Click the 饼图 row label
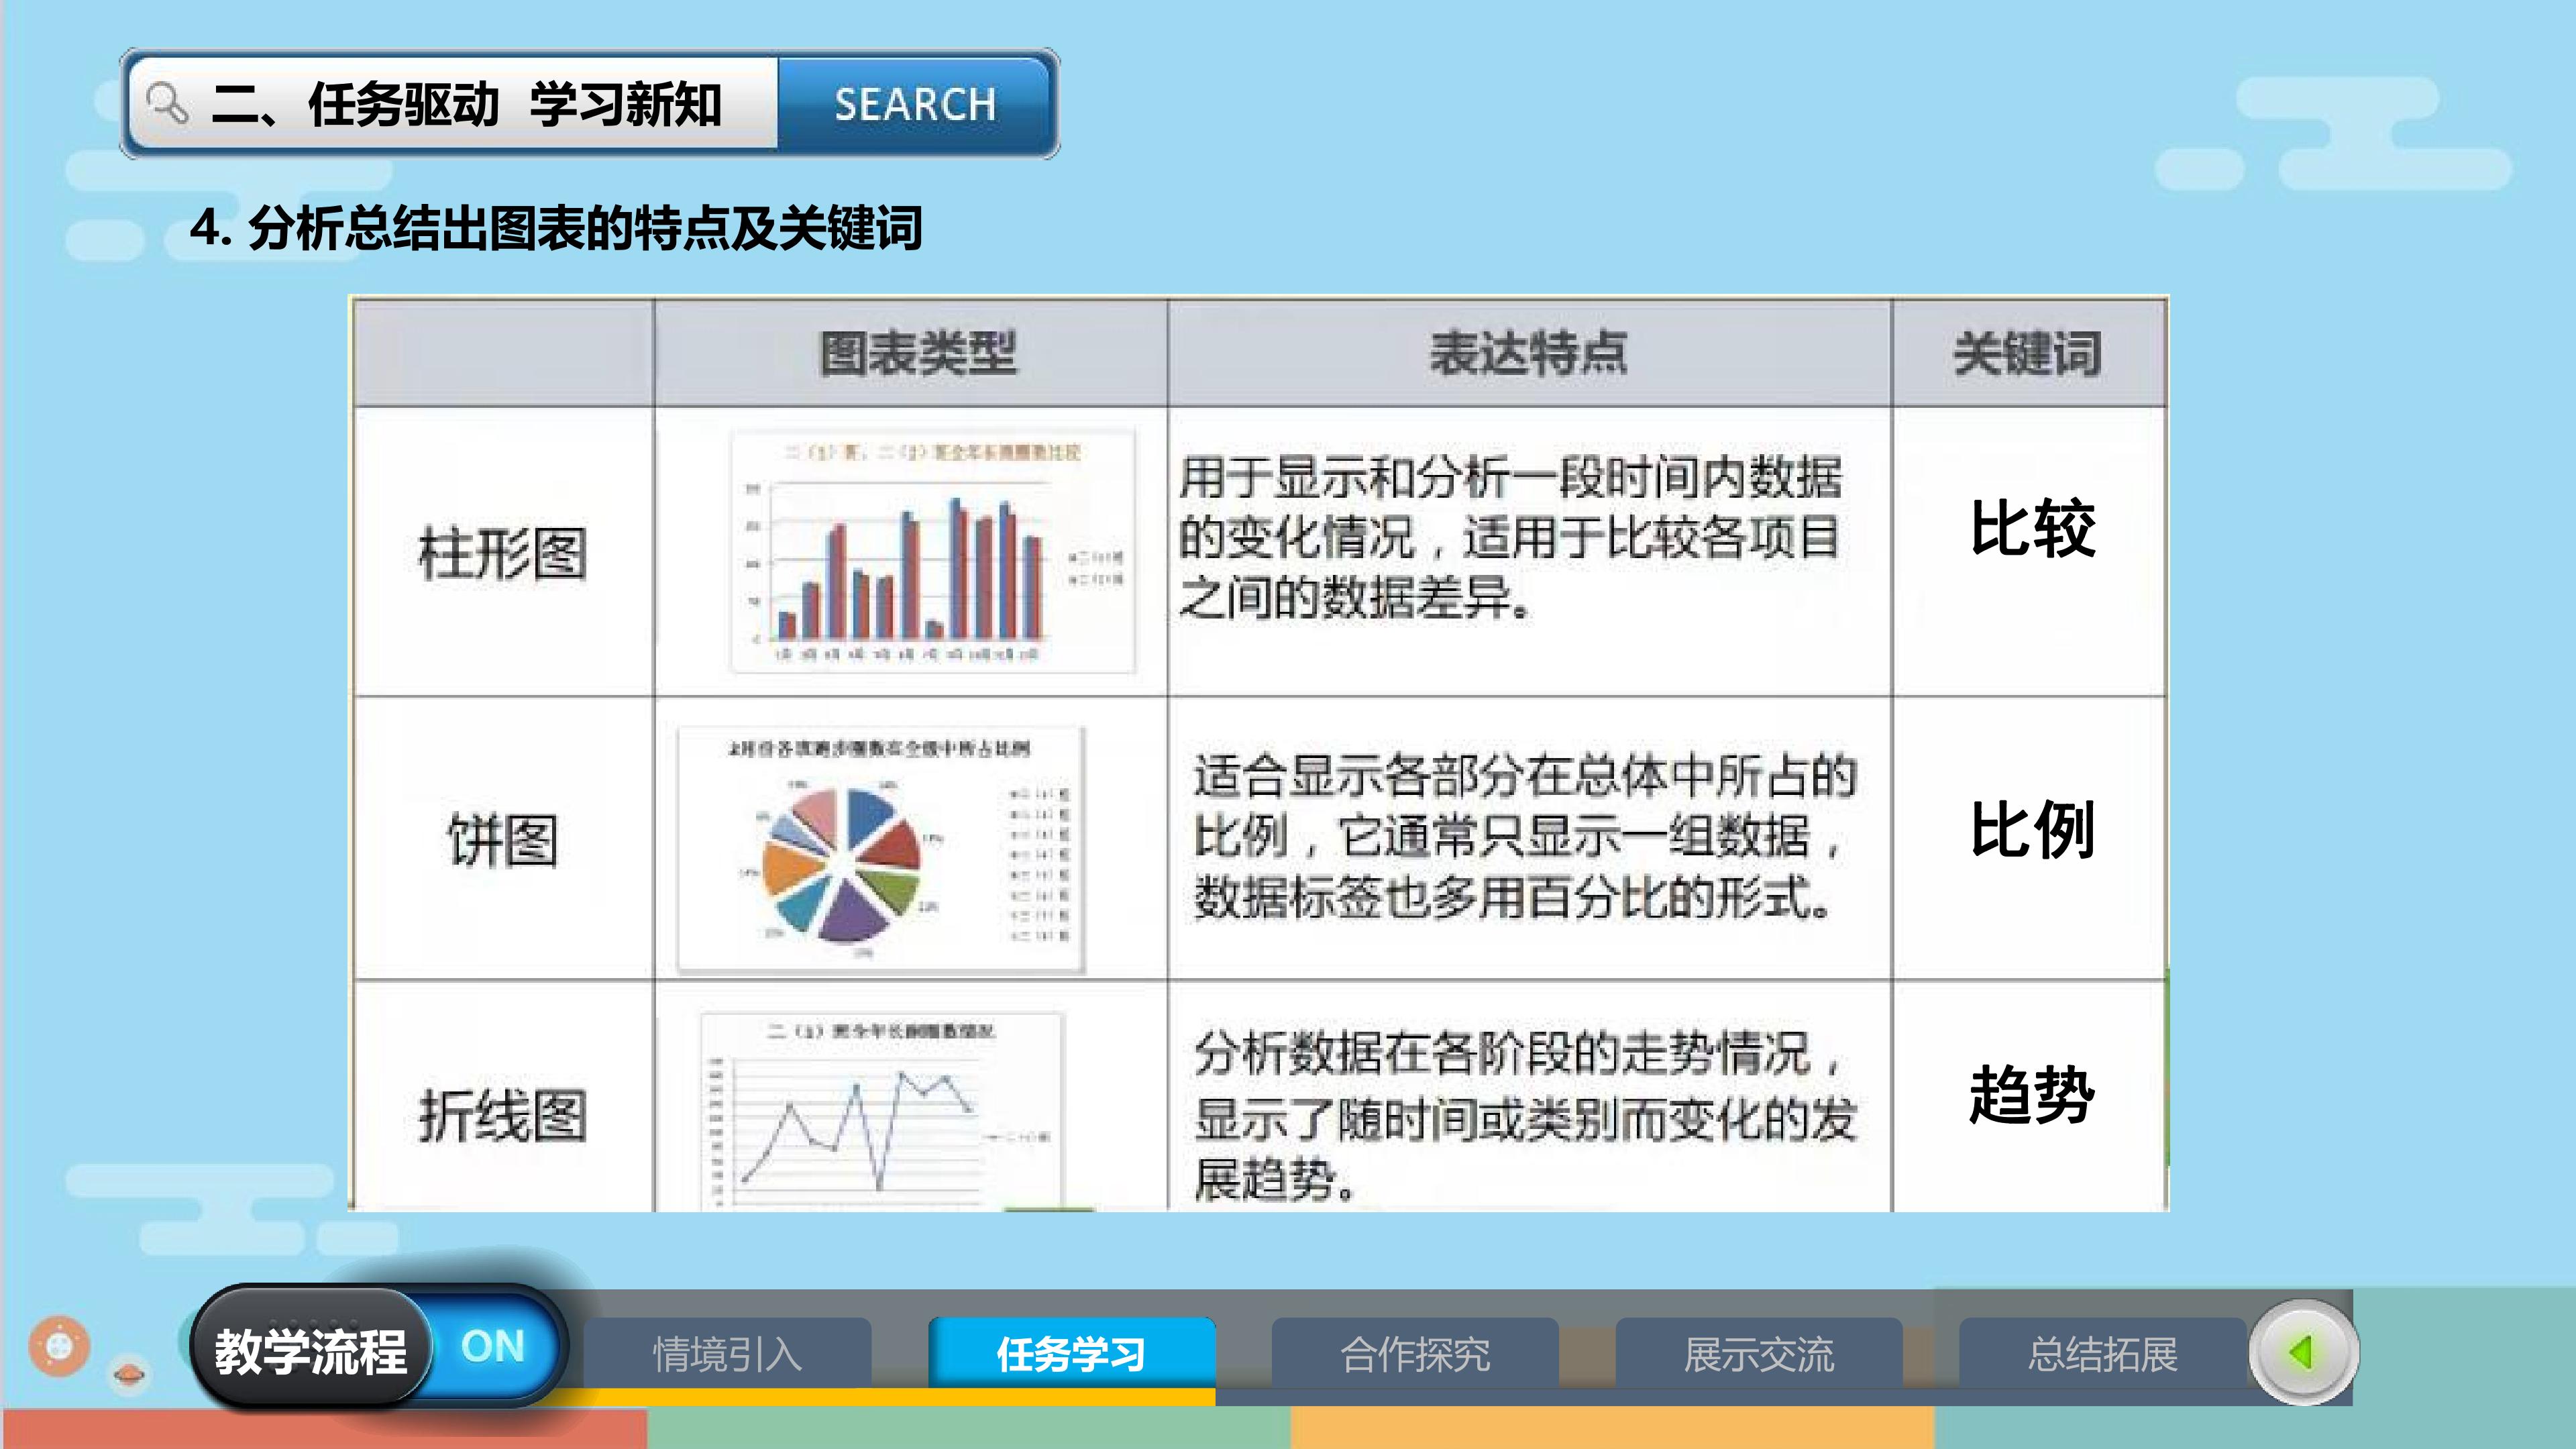The image size is (2576, 1449). coord(502,840)
